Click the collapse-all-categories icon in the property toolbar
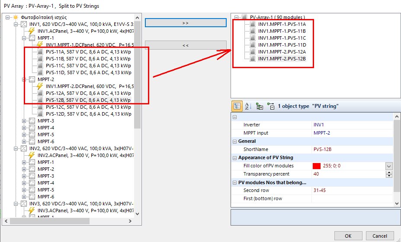401x242 pixels. click(271, 106)
